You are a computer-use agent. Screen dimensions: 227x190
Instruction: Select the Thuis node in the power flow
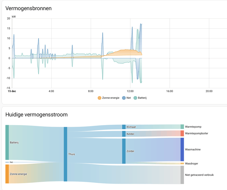(x=66, y=154)
